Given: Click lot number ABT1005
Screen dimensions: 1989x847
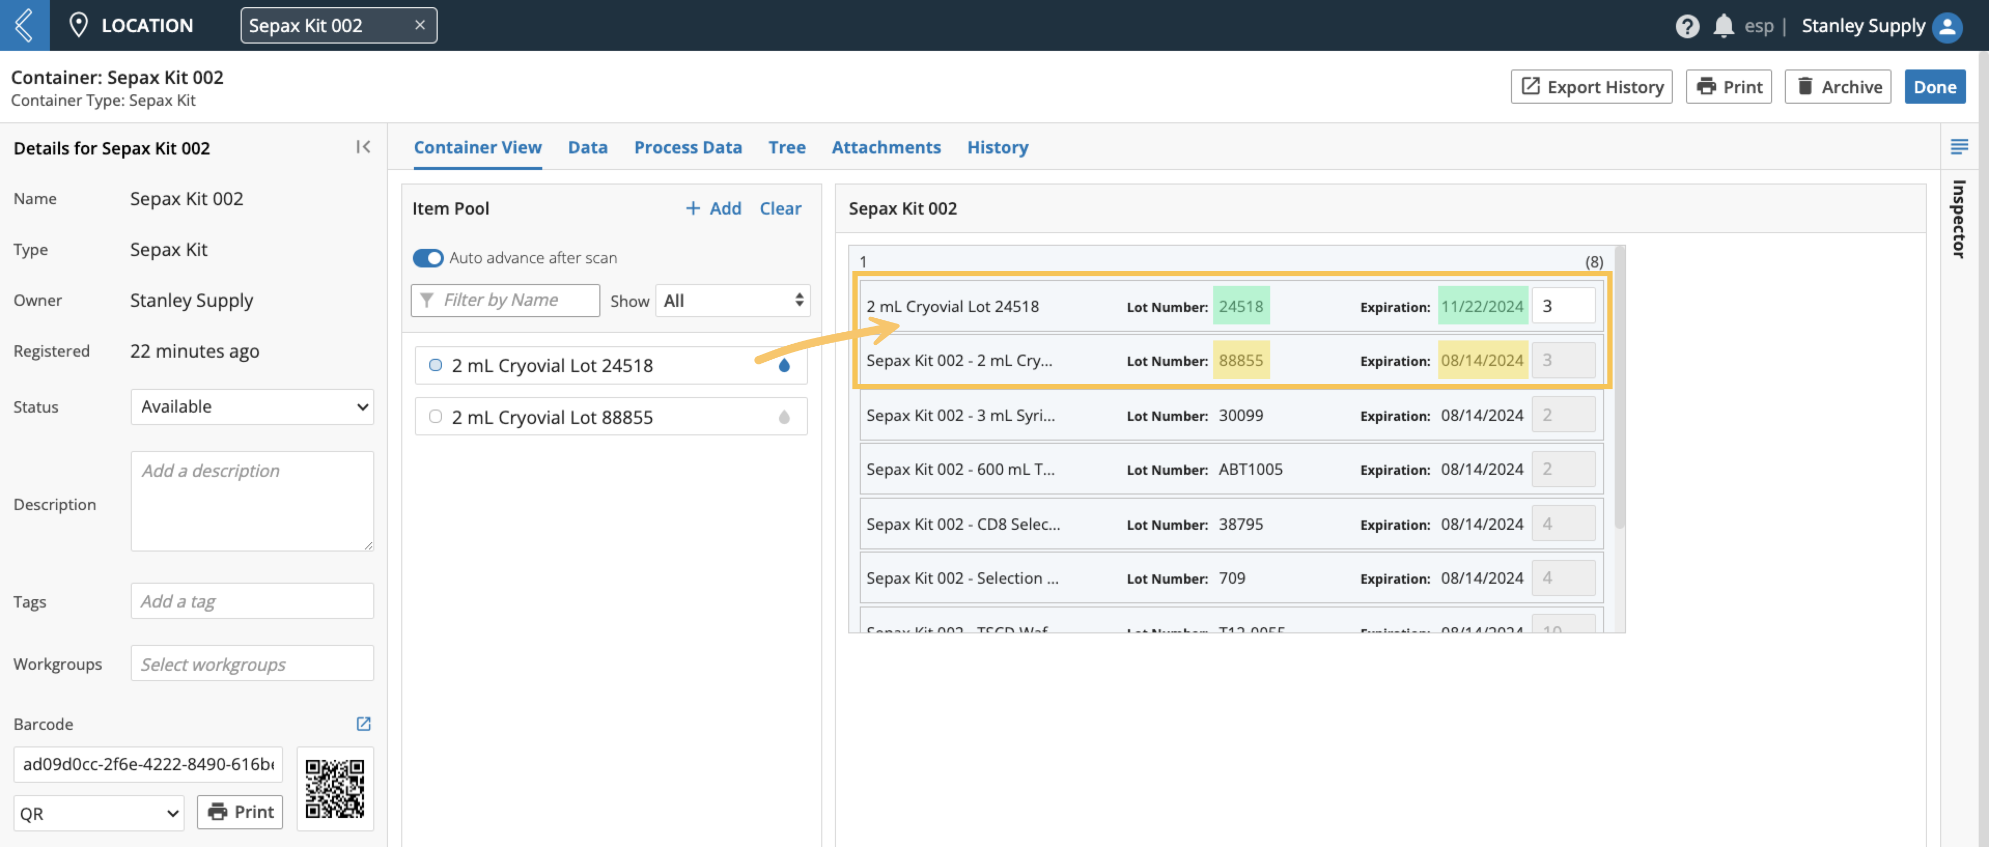Looking at the screenshot, I should (x=1250, y=469).
